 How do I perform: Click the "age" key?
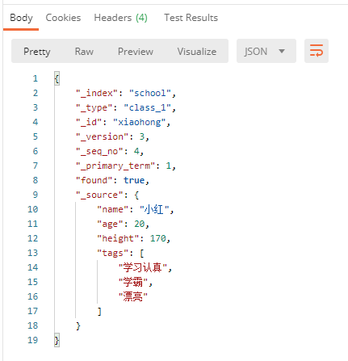coord(110,224)
